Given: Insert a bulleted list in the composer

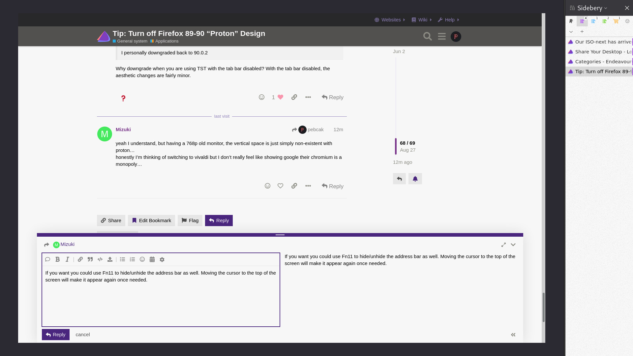Looking at the screenshot, I should pos(122,259).
